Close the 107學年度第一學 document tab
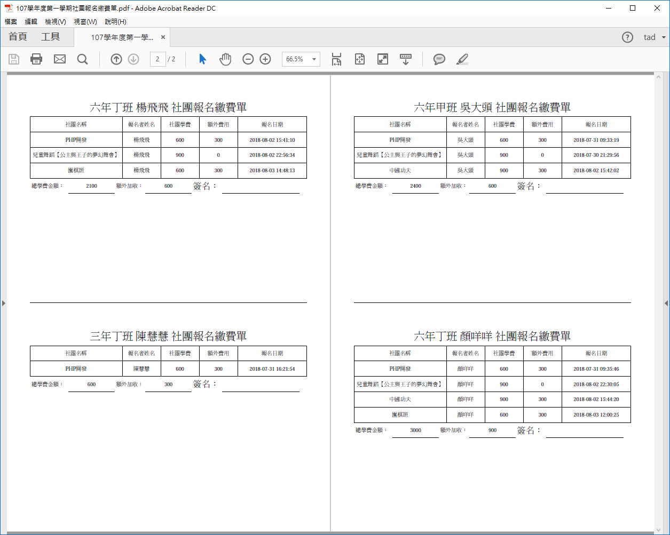The width and height of the screenshot is (670, 535). point(163,37)
